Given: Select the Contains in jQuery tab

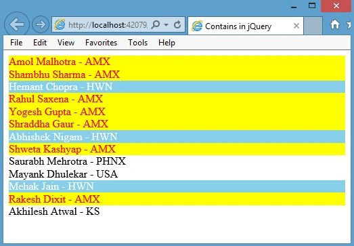Looking at the screenshot, I should (246, 26).
